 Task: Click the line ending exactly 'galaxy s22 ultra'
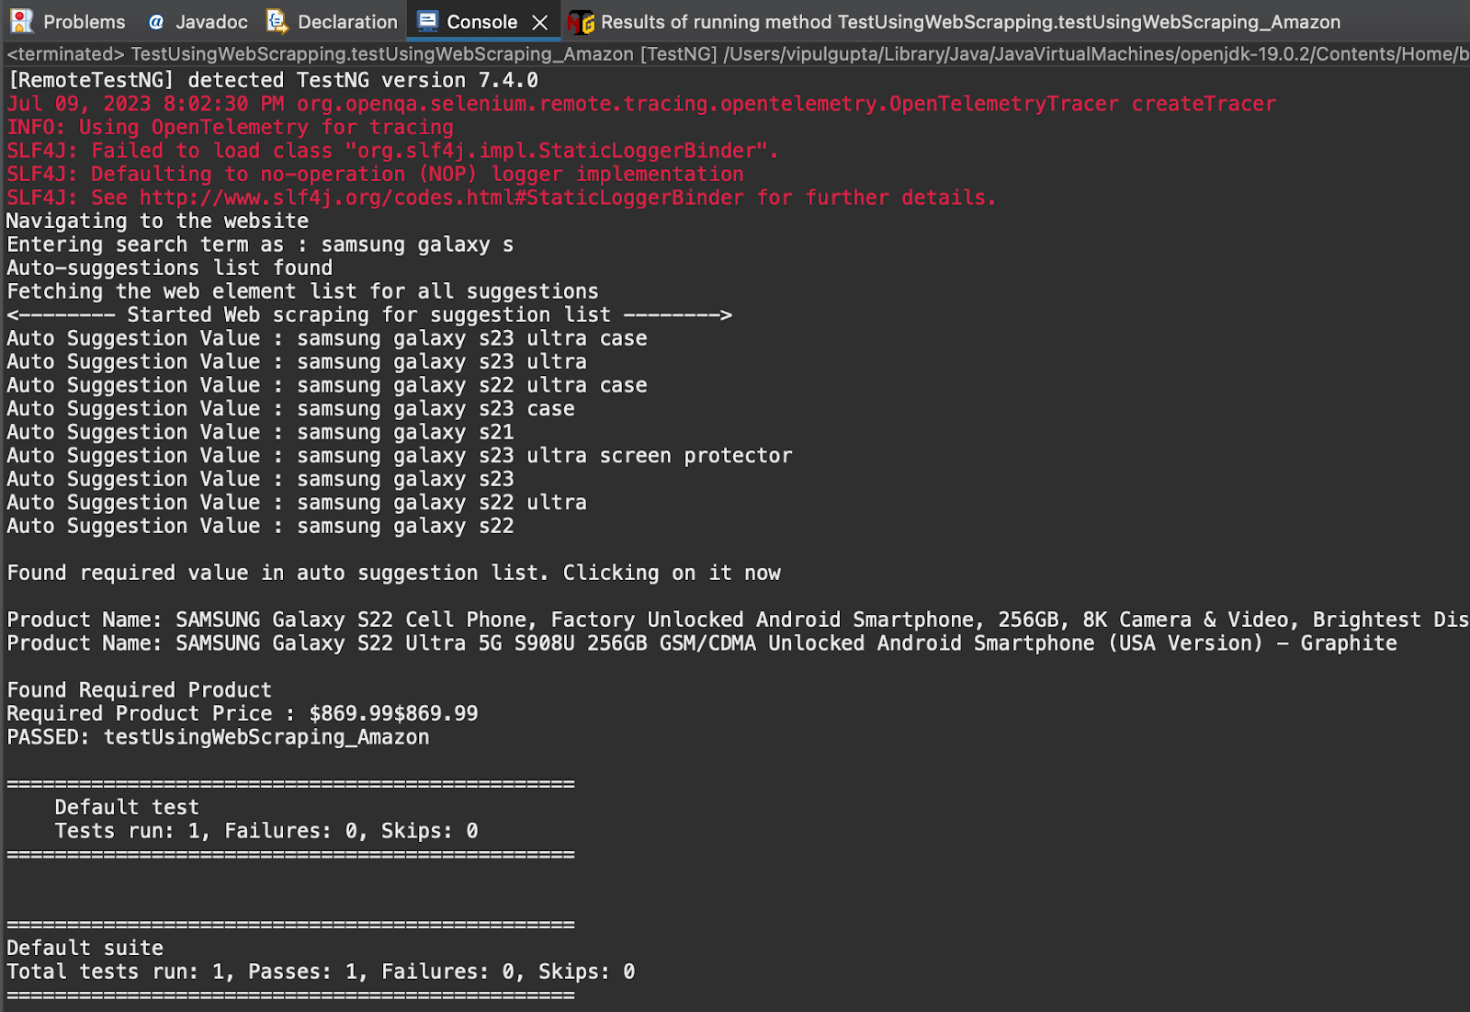(x=297, y=503)
